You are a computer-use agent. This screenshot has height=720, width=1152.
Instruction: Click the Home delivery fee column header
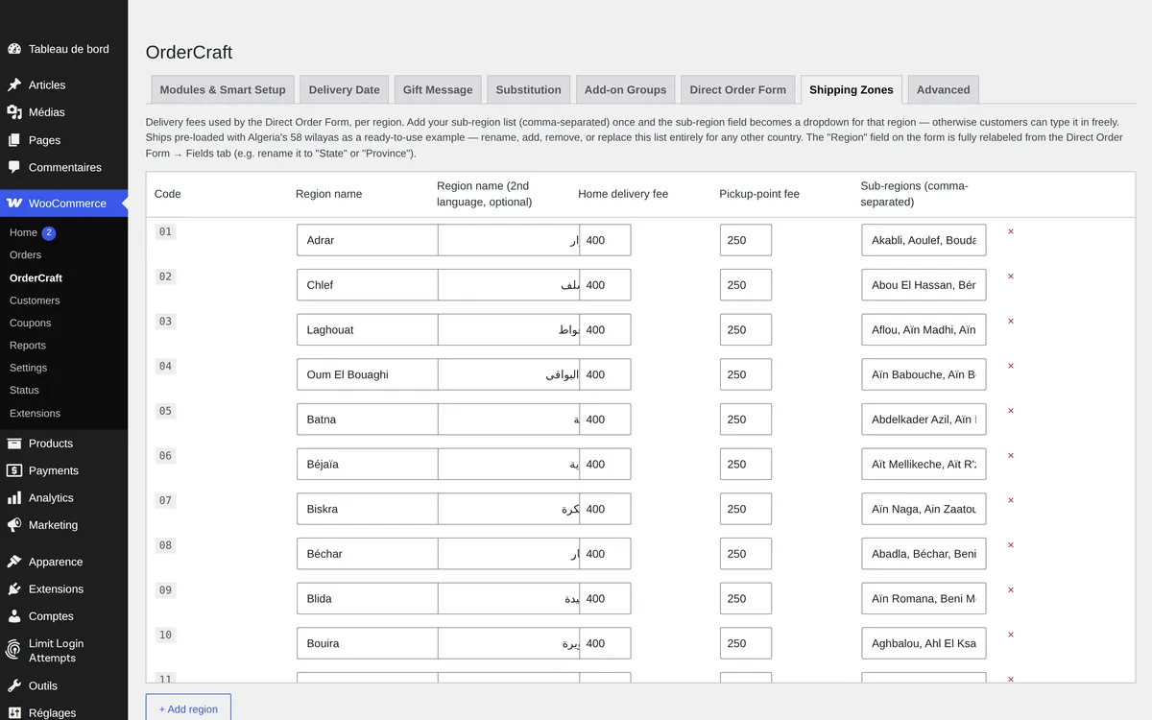point(623,194)
